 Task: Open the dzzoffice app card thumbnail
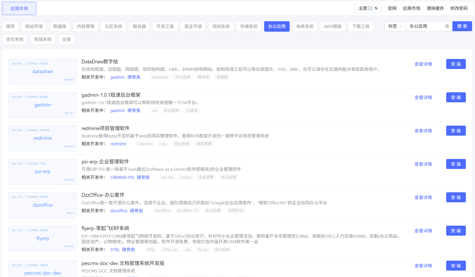[43, 205]
